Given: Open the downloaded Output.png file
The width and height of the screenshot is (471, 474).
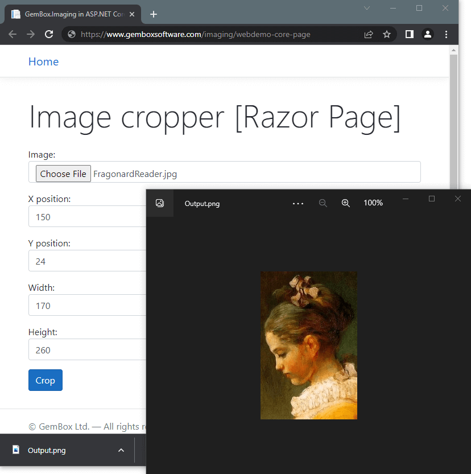Looking at the screenshot, I should click(47, 450).
